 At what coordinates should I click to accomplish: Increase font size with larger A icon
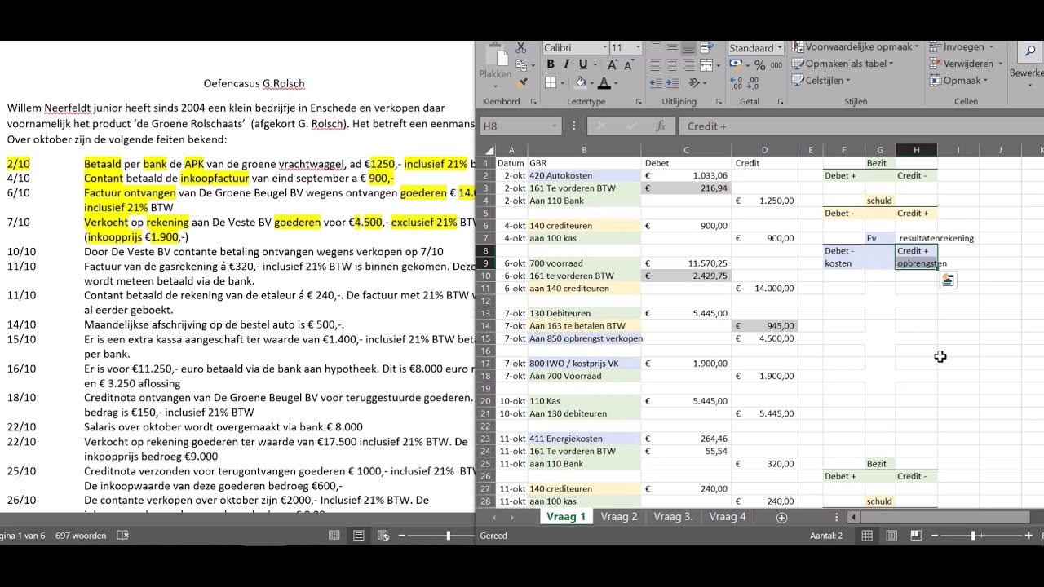click(x=613, y=64)
